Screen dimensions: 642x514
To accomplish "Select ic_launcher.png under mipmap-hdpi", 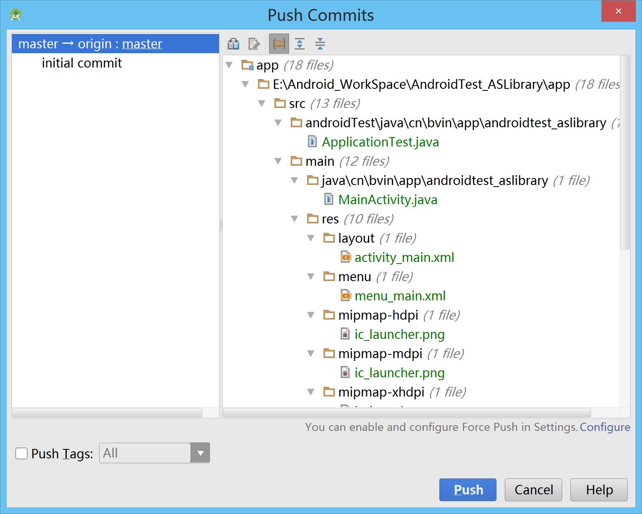I will tap(400, 334).
